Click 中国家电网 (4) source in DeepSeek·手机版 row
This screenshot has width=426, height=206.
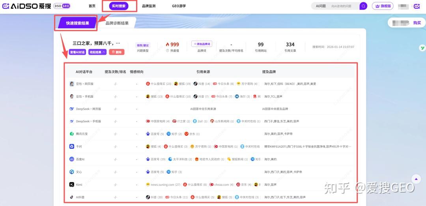[x=158, y=121]
